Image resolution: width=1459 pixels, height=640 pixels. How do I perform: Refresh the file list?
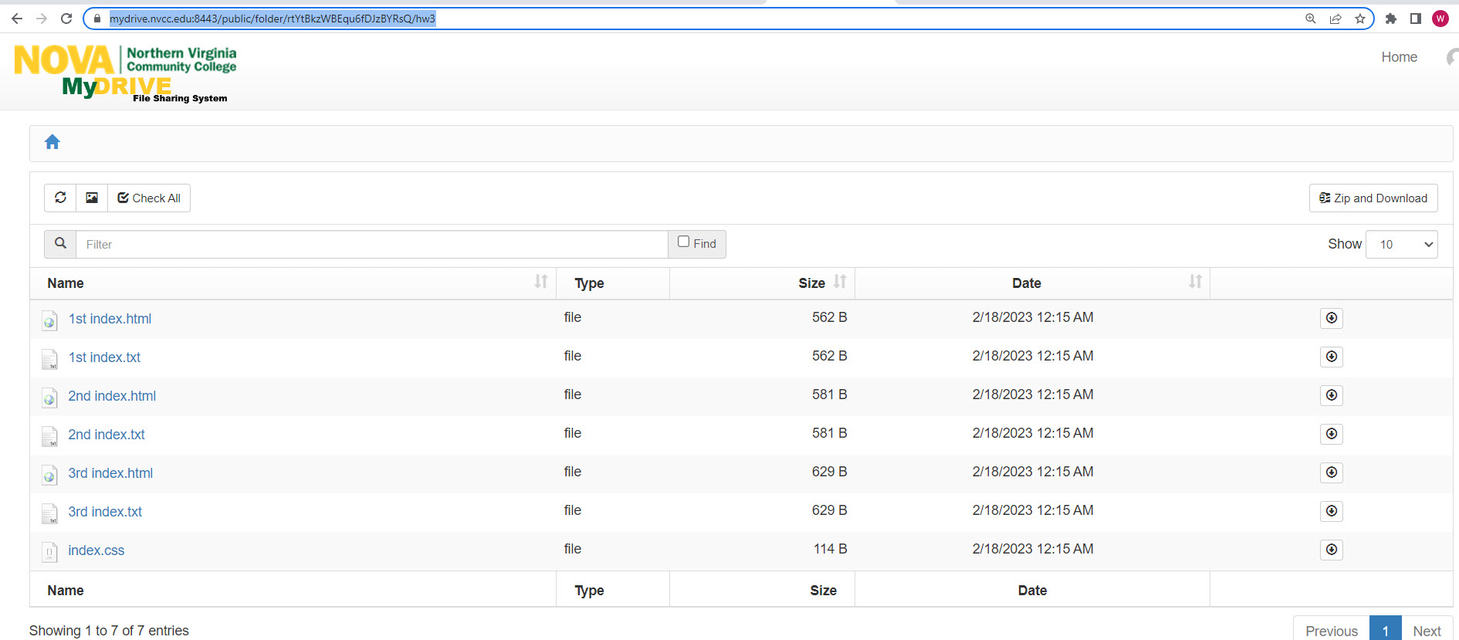pos(60,198)
